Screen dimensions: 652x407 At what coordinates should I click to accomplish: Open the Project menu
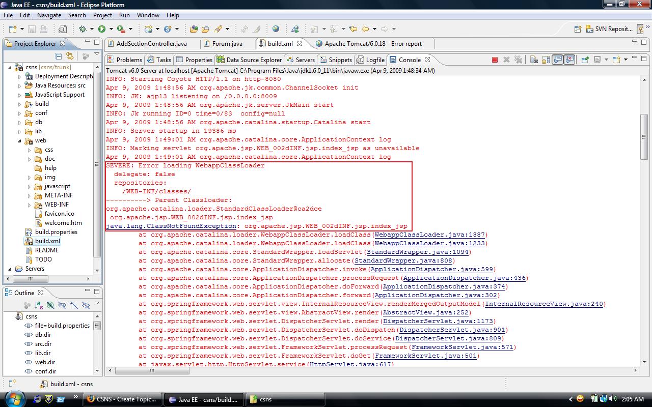click(x=102, y=15)
